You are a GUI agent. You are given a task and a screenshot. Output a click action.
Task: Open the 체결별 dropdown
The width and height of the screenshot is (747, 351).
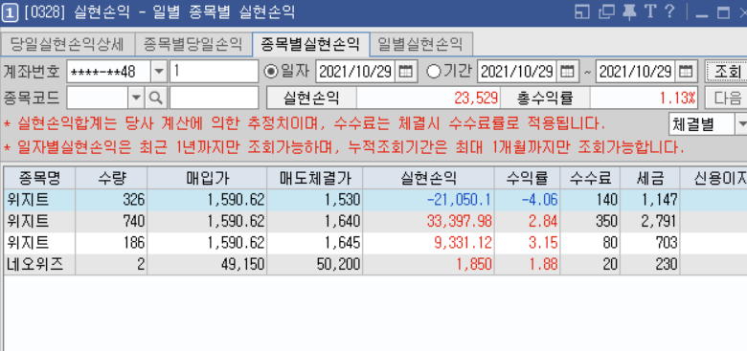pyautogui.click(x=741, y=124)
